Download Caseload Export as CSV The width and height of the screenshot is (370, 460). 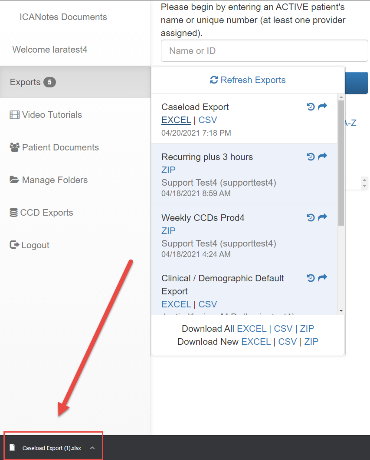[208, 120]
